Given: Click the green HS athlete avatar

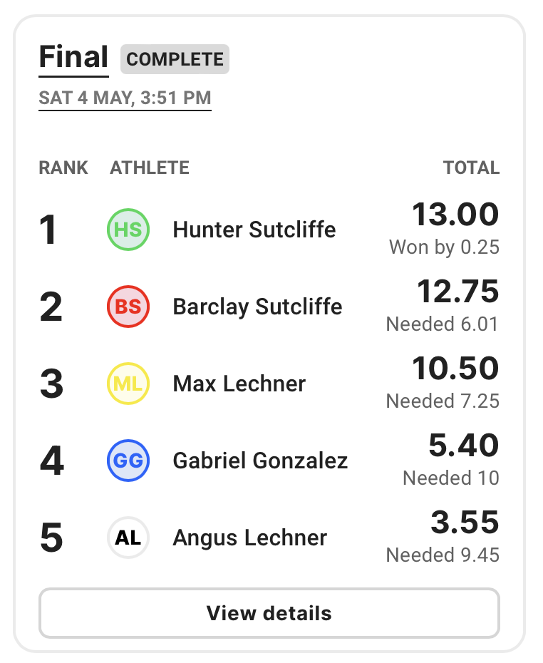Looking at the screenshot, I should point(128,230).
